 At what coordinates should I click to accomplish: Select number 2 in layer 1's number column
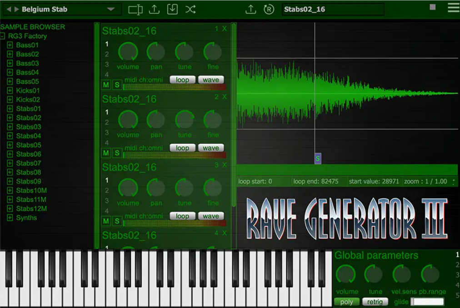(x=107, y=54)
